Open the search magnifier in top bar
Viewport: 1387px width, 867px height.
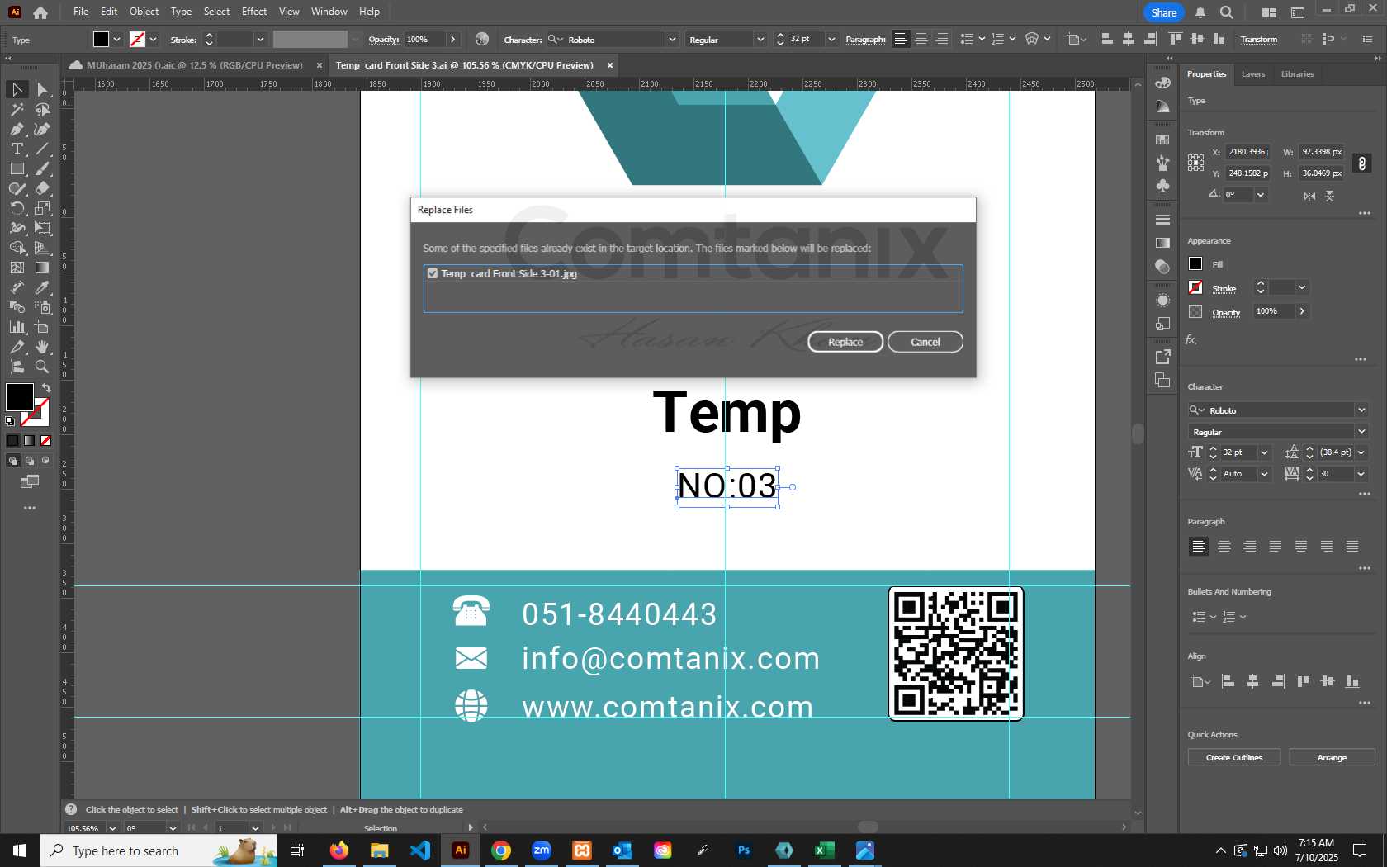click(x=1227, y=12)
